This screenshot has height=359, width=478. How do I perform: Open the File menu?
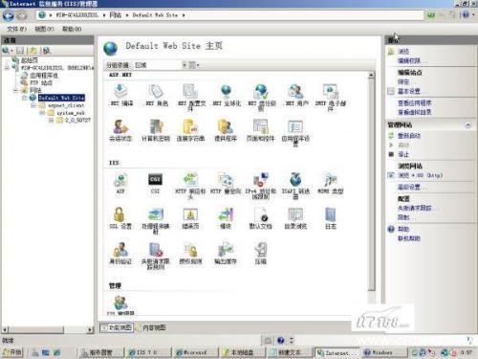point(16,29)
